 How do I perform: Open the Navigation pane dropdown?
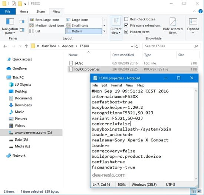(x=10, y=26)
